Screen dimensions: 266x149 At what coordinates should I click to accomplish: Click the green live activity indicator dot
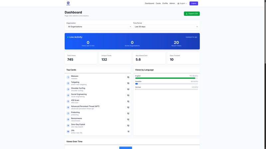click(x=68, y=37)
